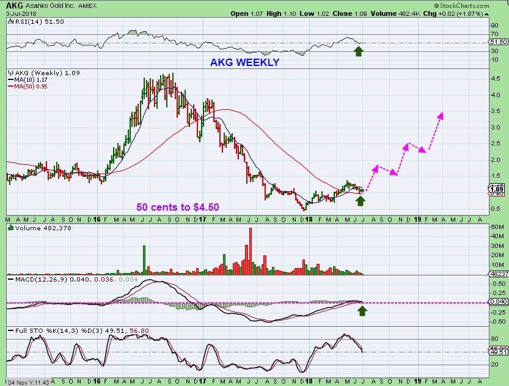The height and width of the screenshot is (386, 509).
Task: Select the blue MA(10) line color marker
Action: pos(11,80)
